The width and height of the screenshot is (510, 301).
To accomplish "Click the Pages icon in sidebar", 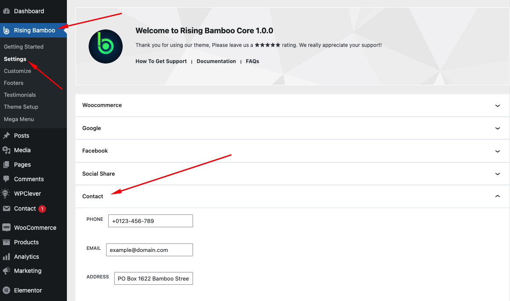I will (x=6, y=165).
